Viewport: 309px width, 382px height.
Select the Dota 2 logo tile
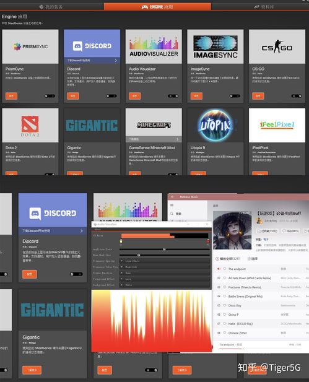[30, 125]
